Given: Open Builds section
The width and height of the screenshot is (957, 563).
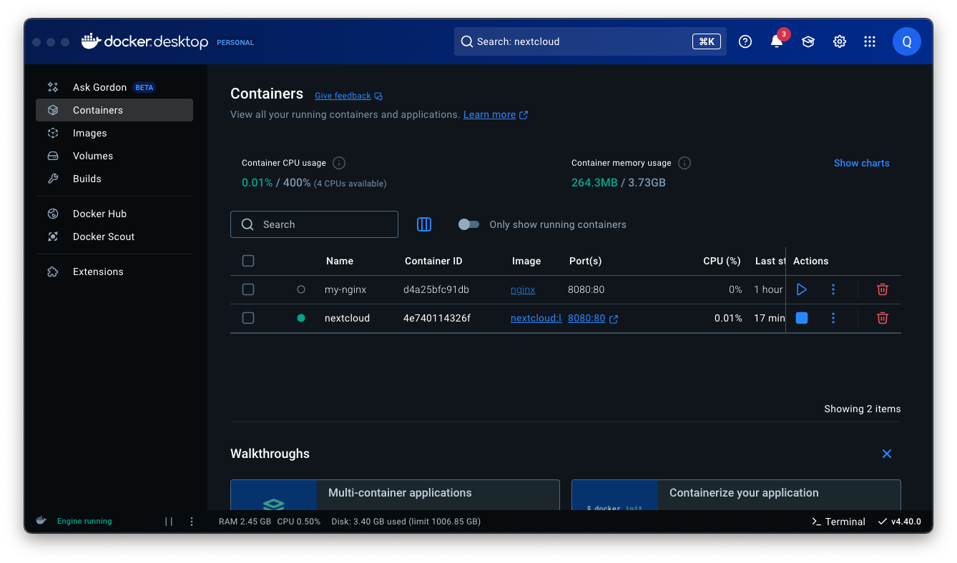Looking at the screenshot, I should coord(114,179).
